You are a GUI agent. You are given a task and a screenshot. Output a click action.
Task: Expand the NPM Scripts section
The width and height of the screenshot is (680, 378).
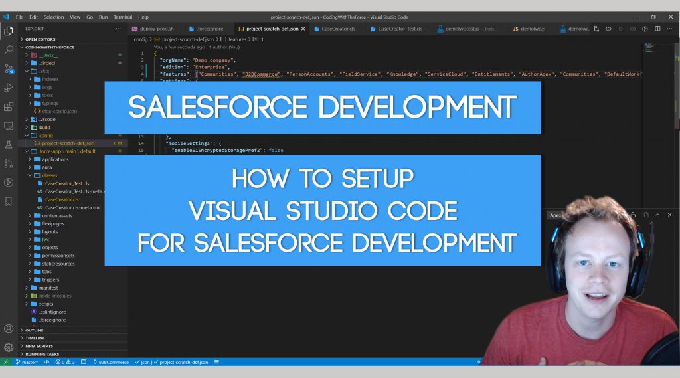[x=39, y=346]
